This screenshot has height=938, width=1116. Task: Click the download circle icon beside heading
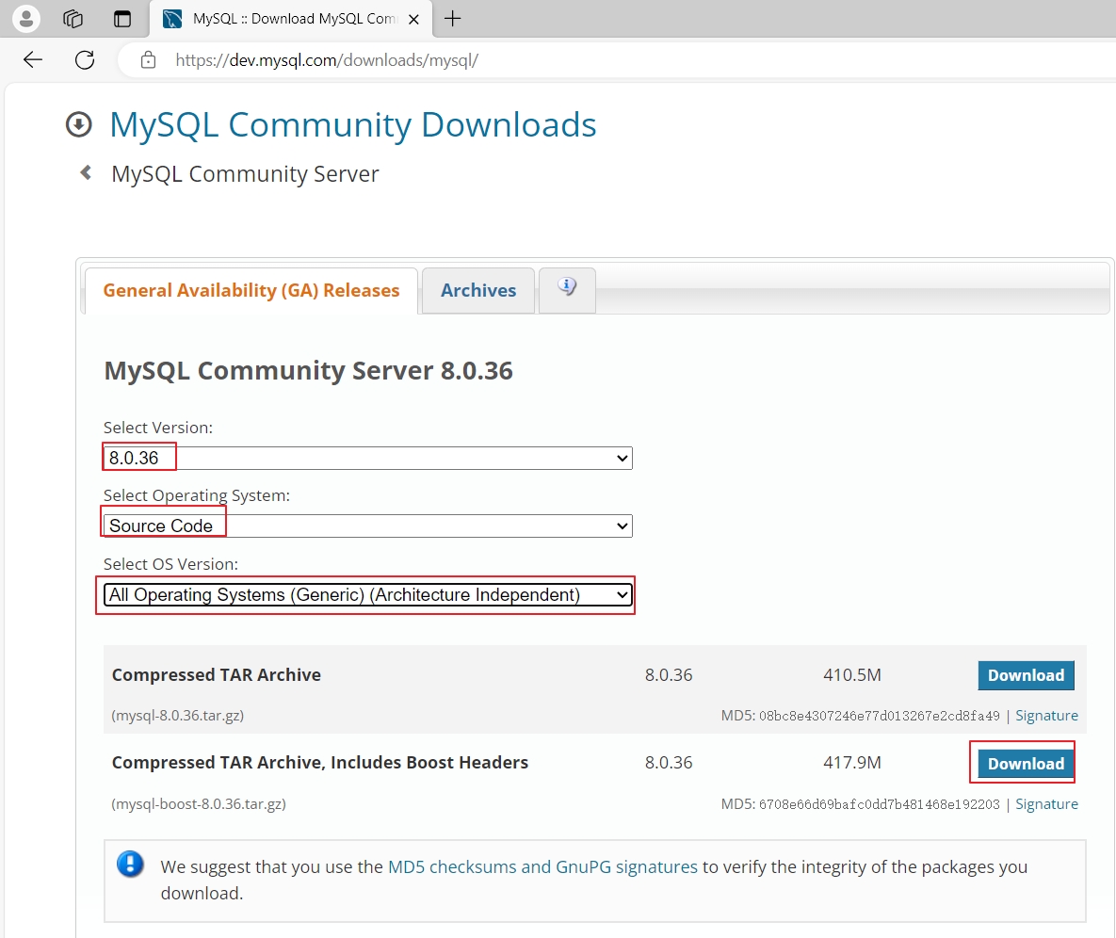tap(79, 124)
